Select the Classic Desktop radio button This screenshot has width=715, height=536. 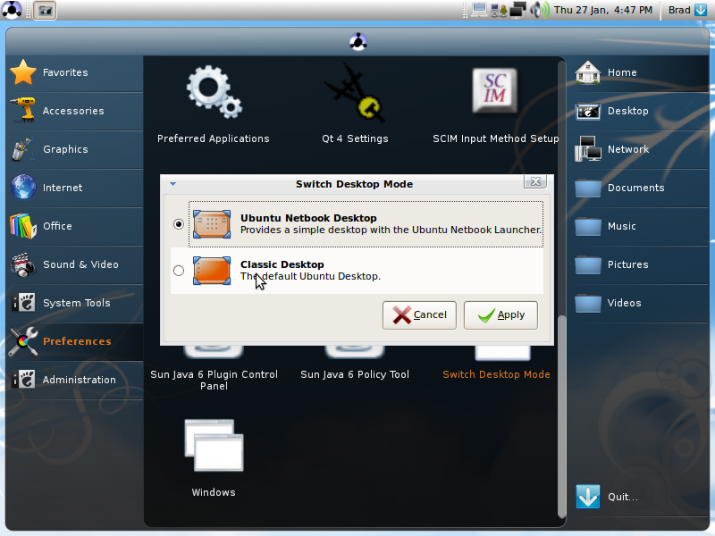pos(178,271)
